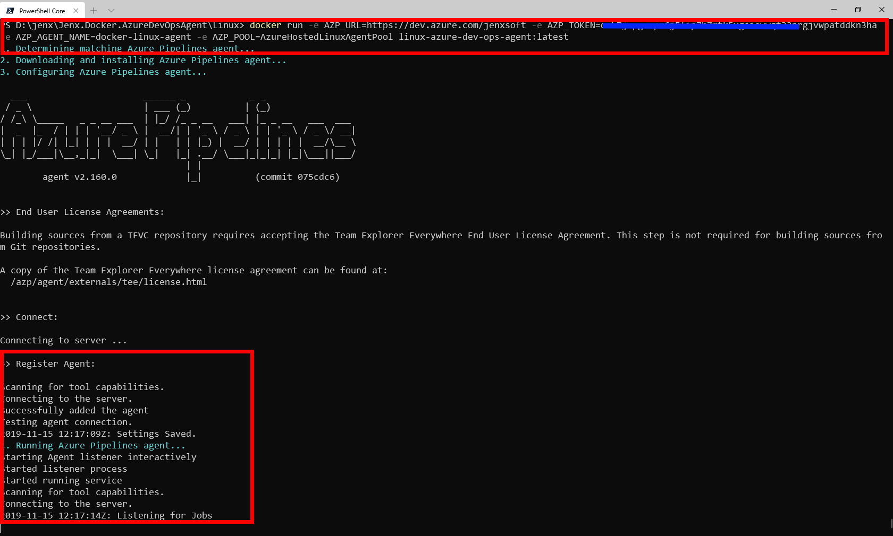Click the Running Azure Pipelines agent line

(x=100, y=445)
